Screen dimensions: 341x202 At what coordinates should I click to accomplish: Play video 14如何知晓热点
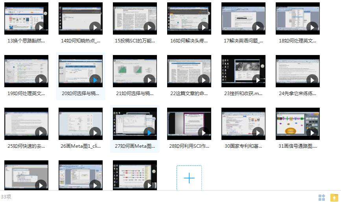coord(95,28)
